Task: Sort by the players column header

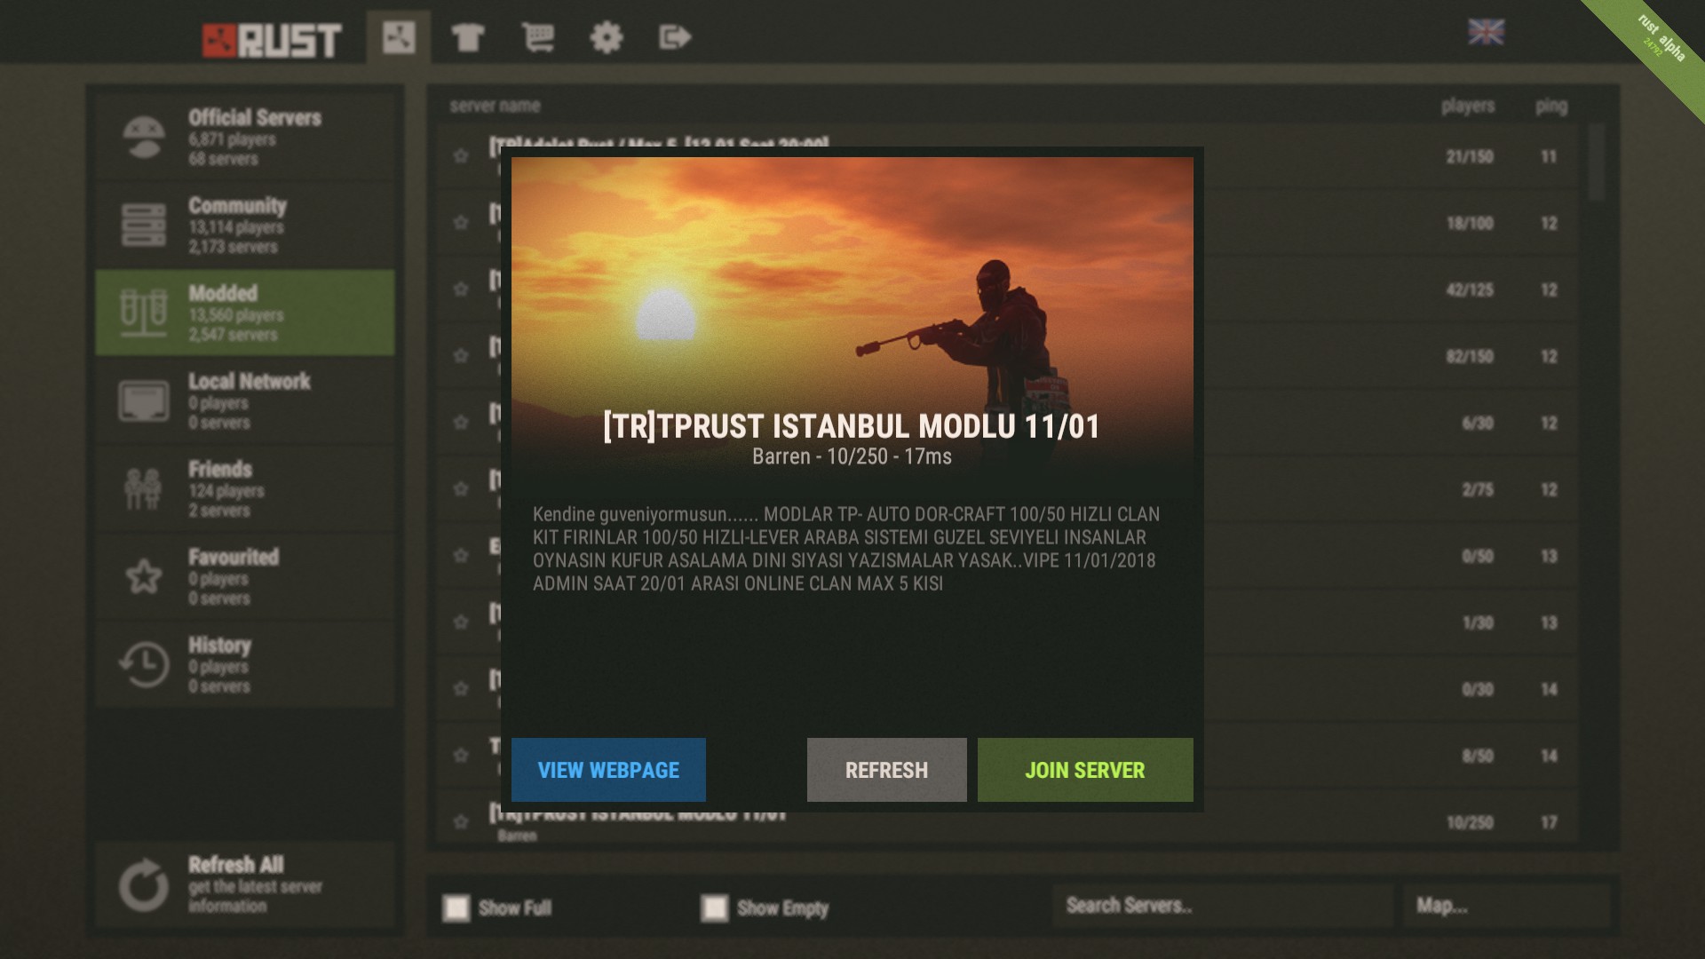Action: coord(1468,106)
